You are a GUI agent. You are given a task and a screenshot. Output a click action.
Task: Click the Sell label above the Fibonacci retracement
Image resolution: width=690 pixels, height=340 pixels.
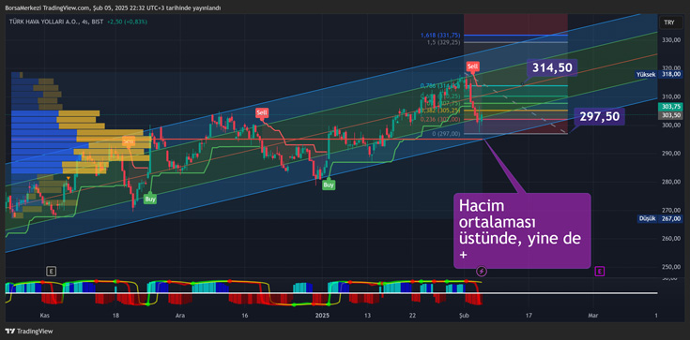tap(472, 67)
